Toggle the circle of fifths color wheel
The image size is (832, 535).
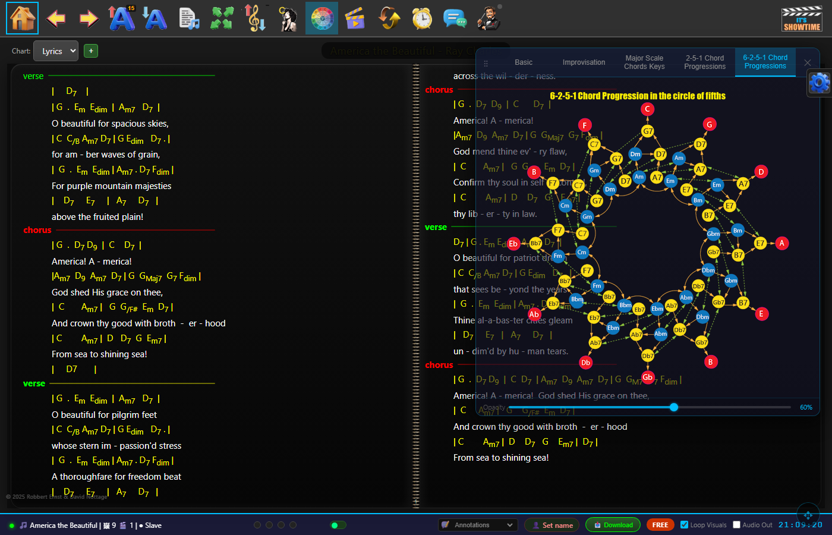point(322,18)
